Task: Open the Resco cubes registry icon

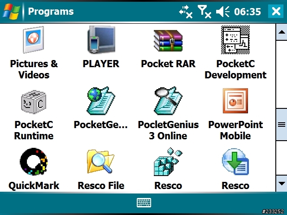Action: tap(168, 162)
